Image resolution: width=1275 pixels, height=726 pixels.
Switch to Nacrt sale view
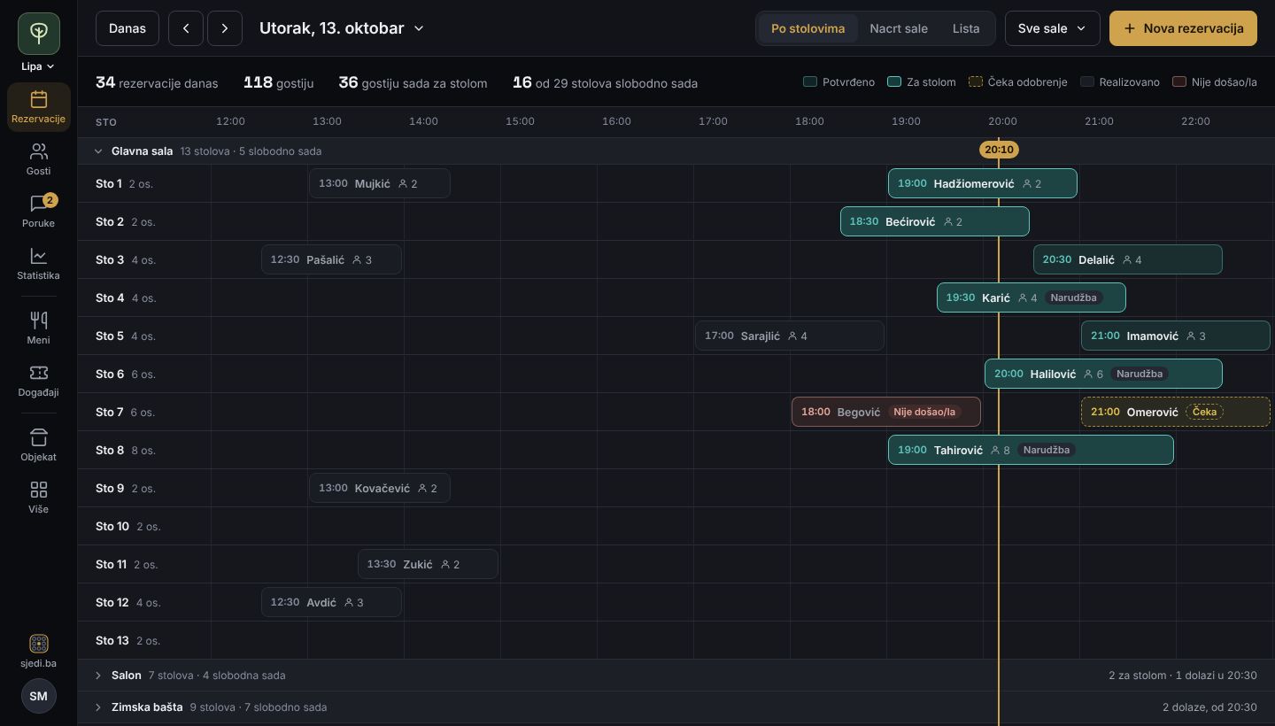pyautogui.click(x=899, y=28)
